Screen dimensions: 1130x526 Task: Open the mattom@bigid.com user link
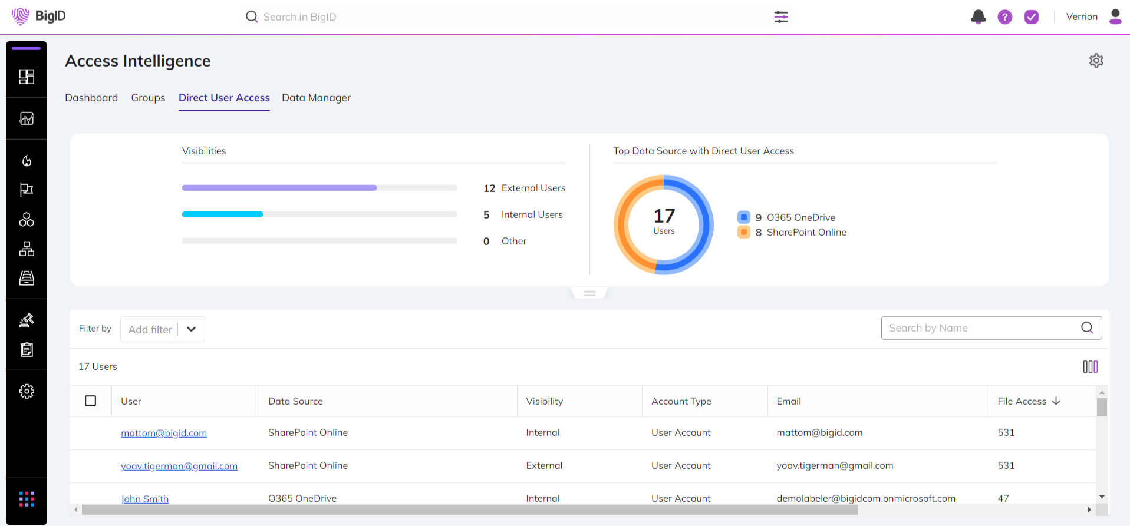coord(164,433)
